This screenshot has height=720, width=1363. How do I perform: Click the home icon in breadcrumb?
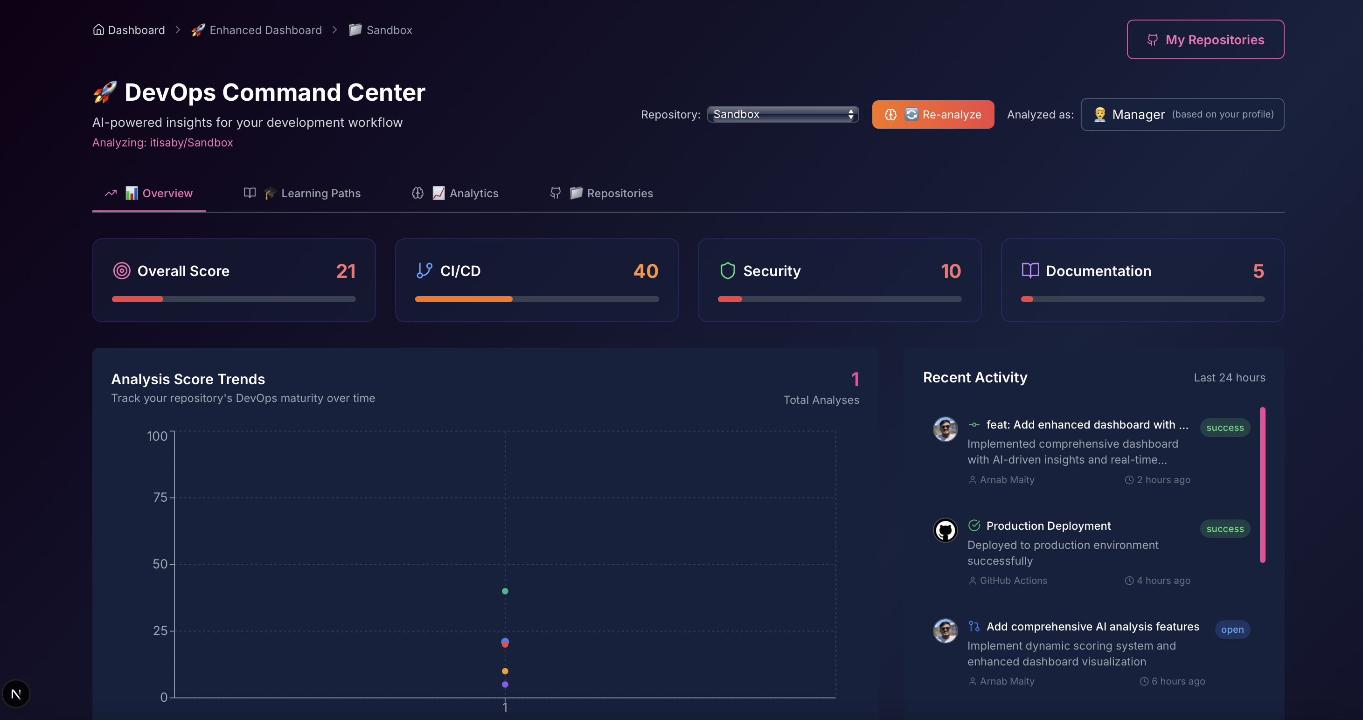tap(98, 30)
